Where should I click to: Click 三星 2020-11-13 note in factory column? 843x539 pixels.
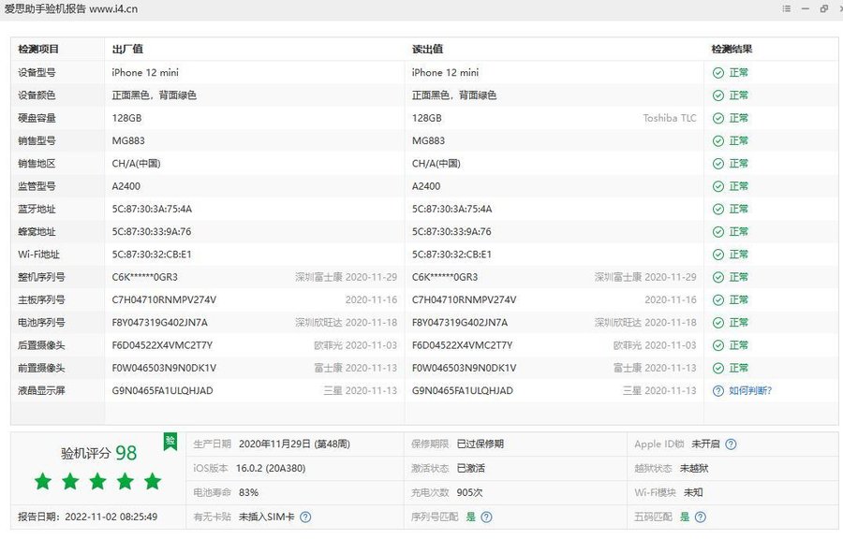361,391
